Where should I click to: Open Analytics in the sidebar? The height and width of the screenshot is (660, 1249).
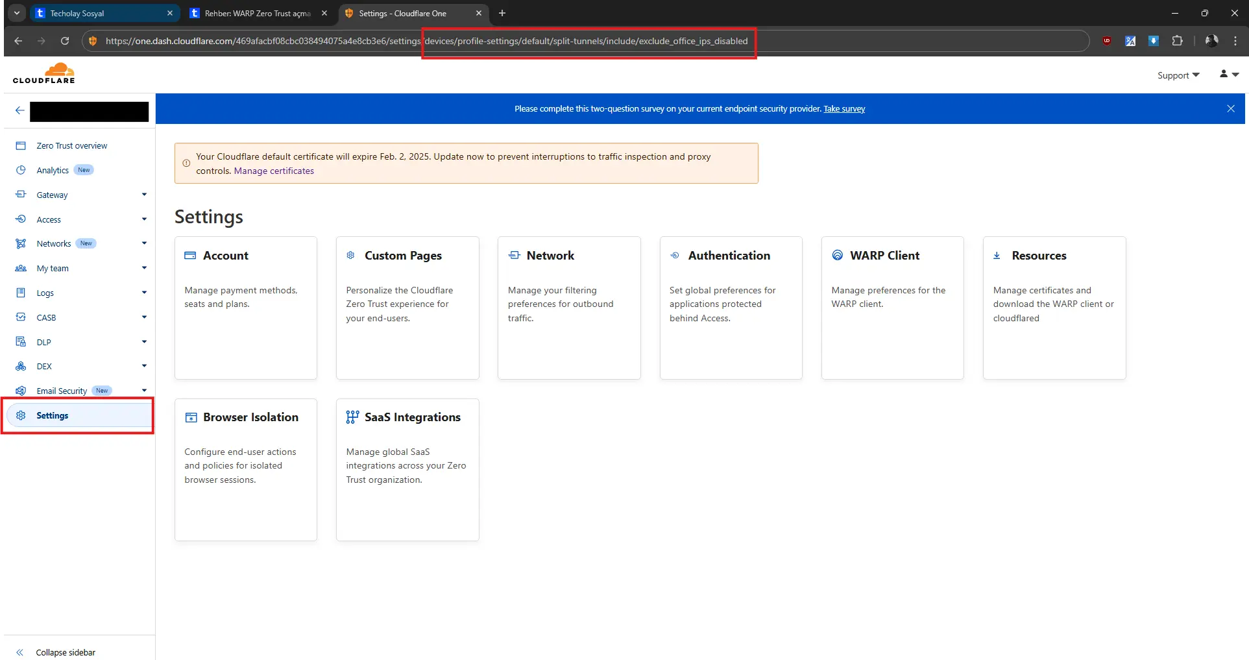coord(53,170)
